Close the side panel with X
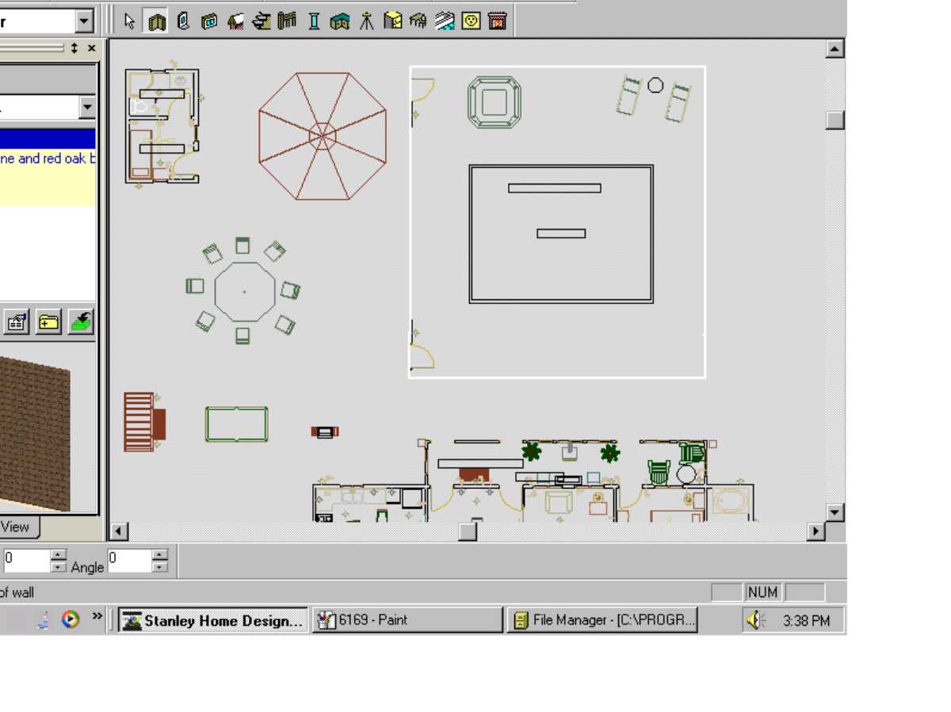 click(91, 48)
